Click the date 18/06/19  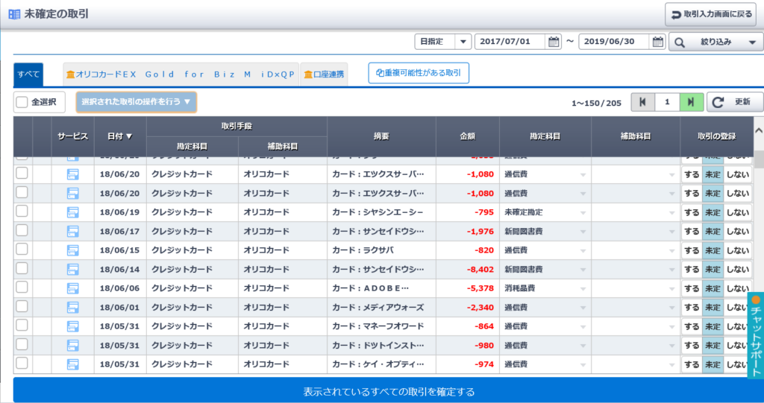pyautogui.click(x=119, y=212)
